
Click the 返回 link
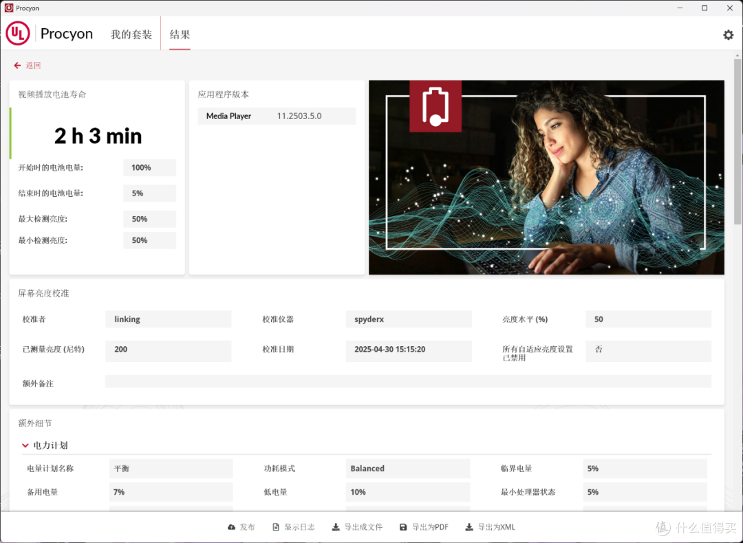pos(33,65)
